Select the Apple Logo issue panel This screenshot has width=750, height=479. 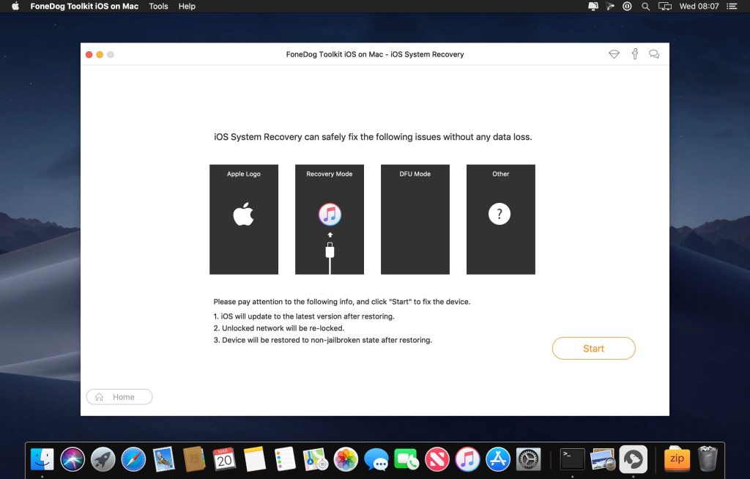tap(244, 218)
